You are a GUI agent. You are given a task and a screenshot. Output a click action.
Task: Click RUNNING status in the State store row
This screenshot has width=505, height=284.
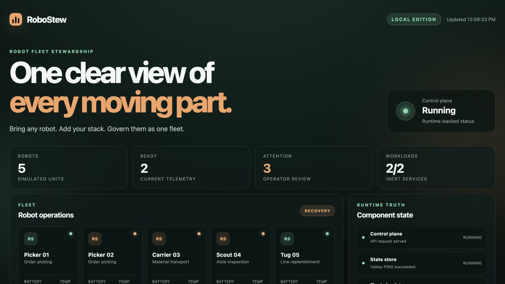pyautogui.click(x=472, y=263)
